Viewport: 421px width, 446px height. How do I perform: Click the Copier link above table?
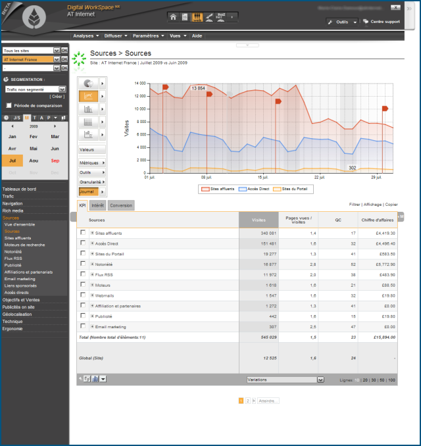tap(391, 204)
